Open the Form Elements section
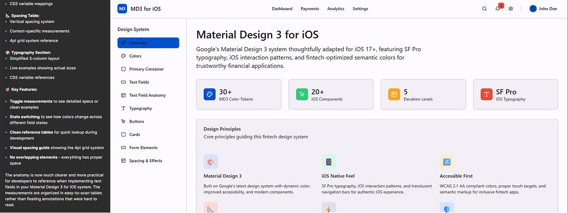The image size is (568, 213). point(143,148)
